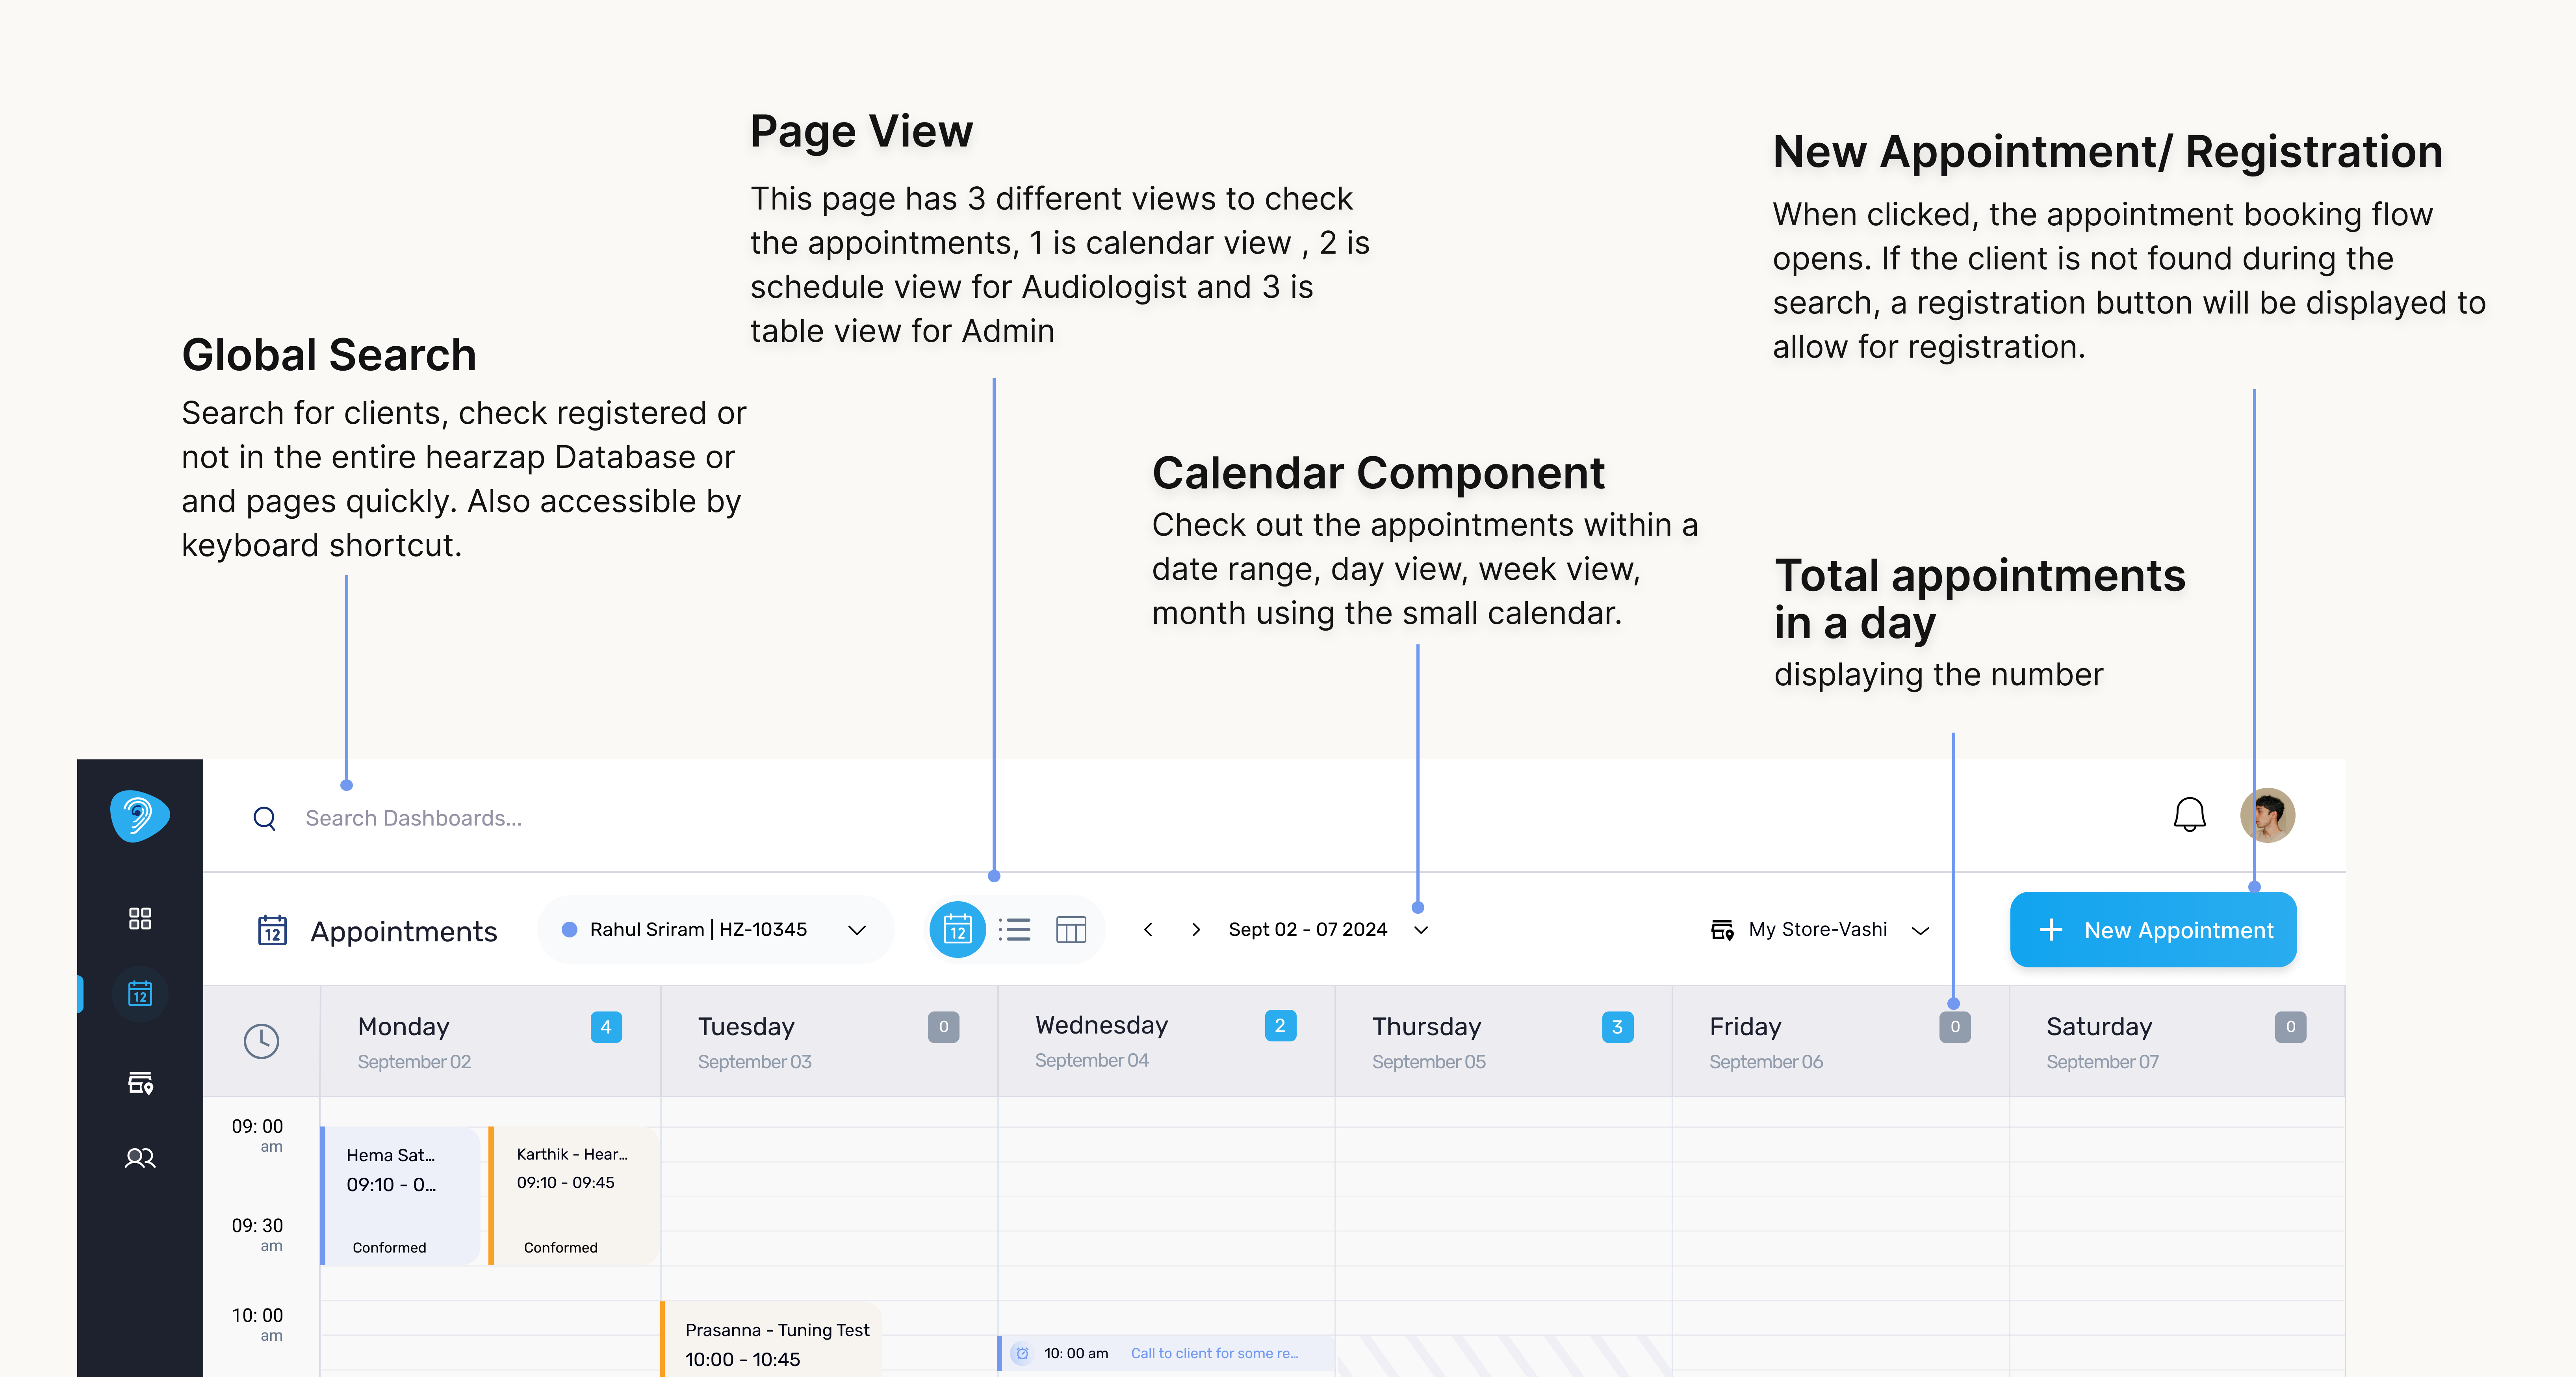Click the clock icon in calendar header

(261, 1041)
